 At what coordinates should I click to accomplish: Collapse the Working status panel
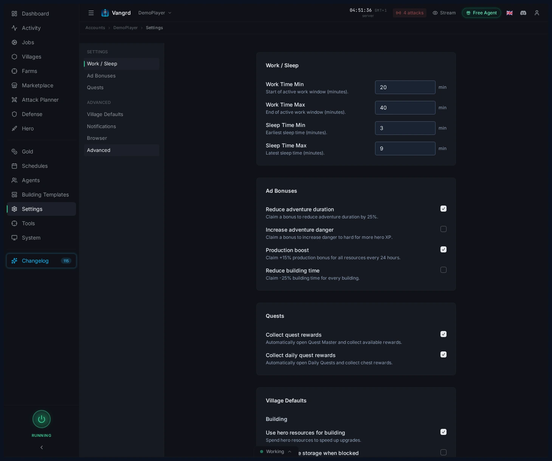290,452
